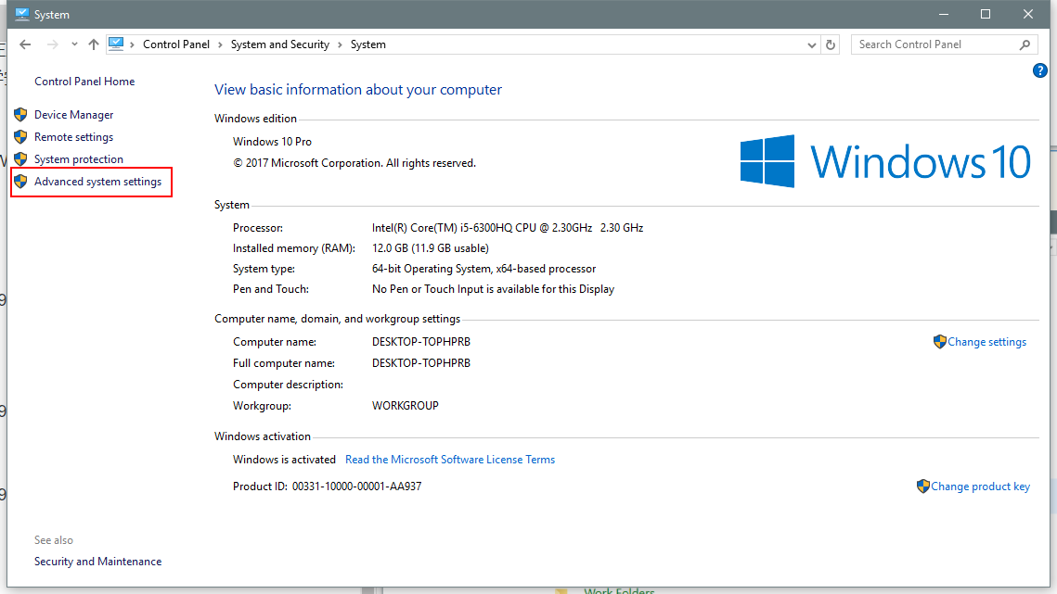This screenshot has height=594, width=1057.
Task: Select system type '64-bit Operating System' text
Action: (x=431, y=269)
